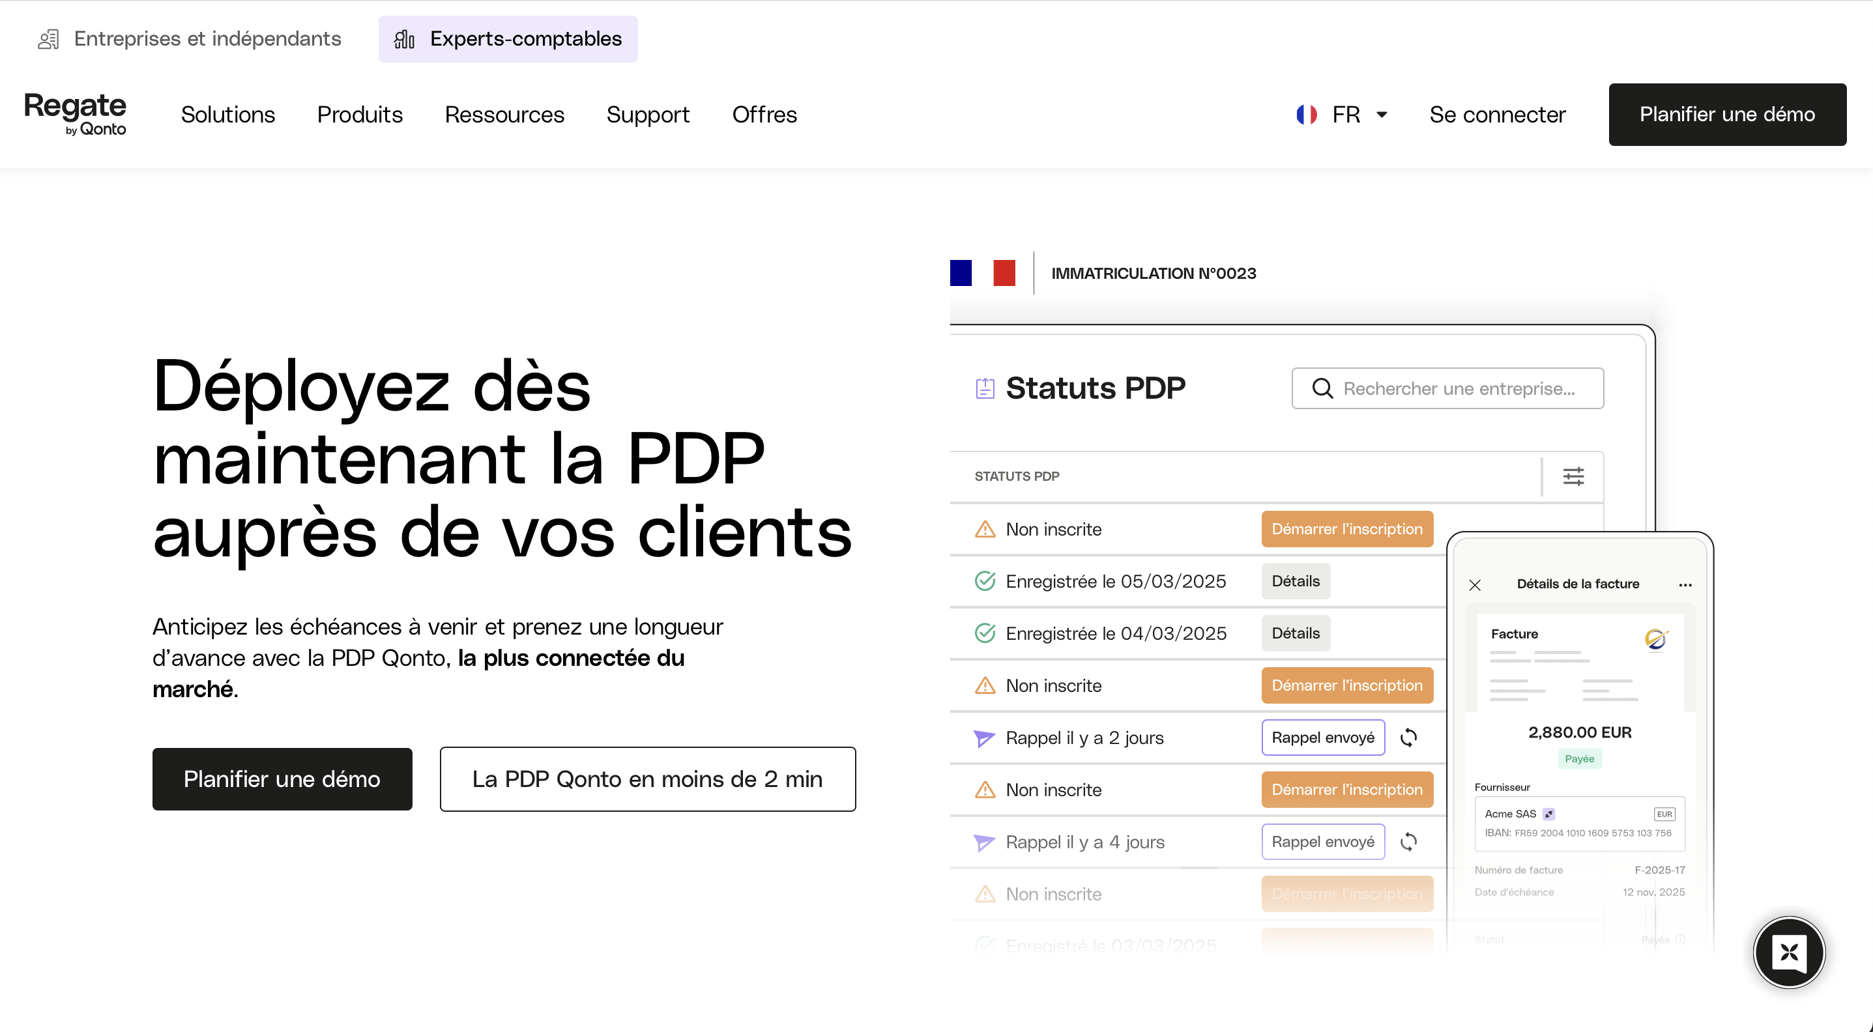Open the FR language dropdown arrow

(1382, 115)
